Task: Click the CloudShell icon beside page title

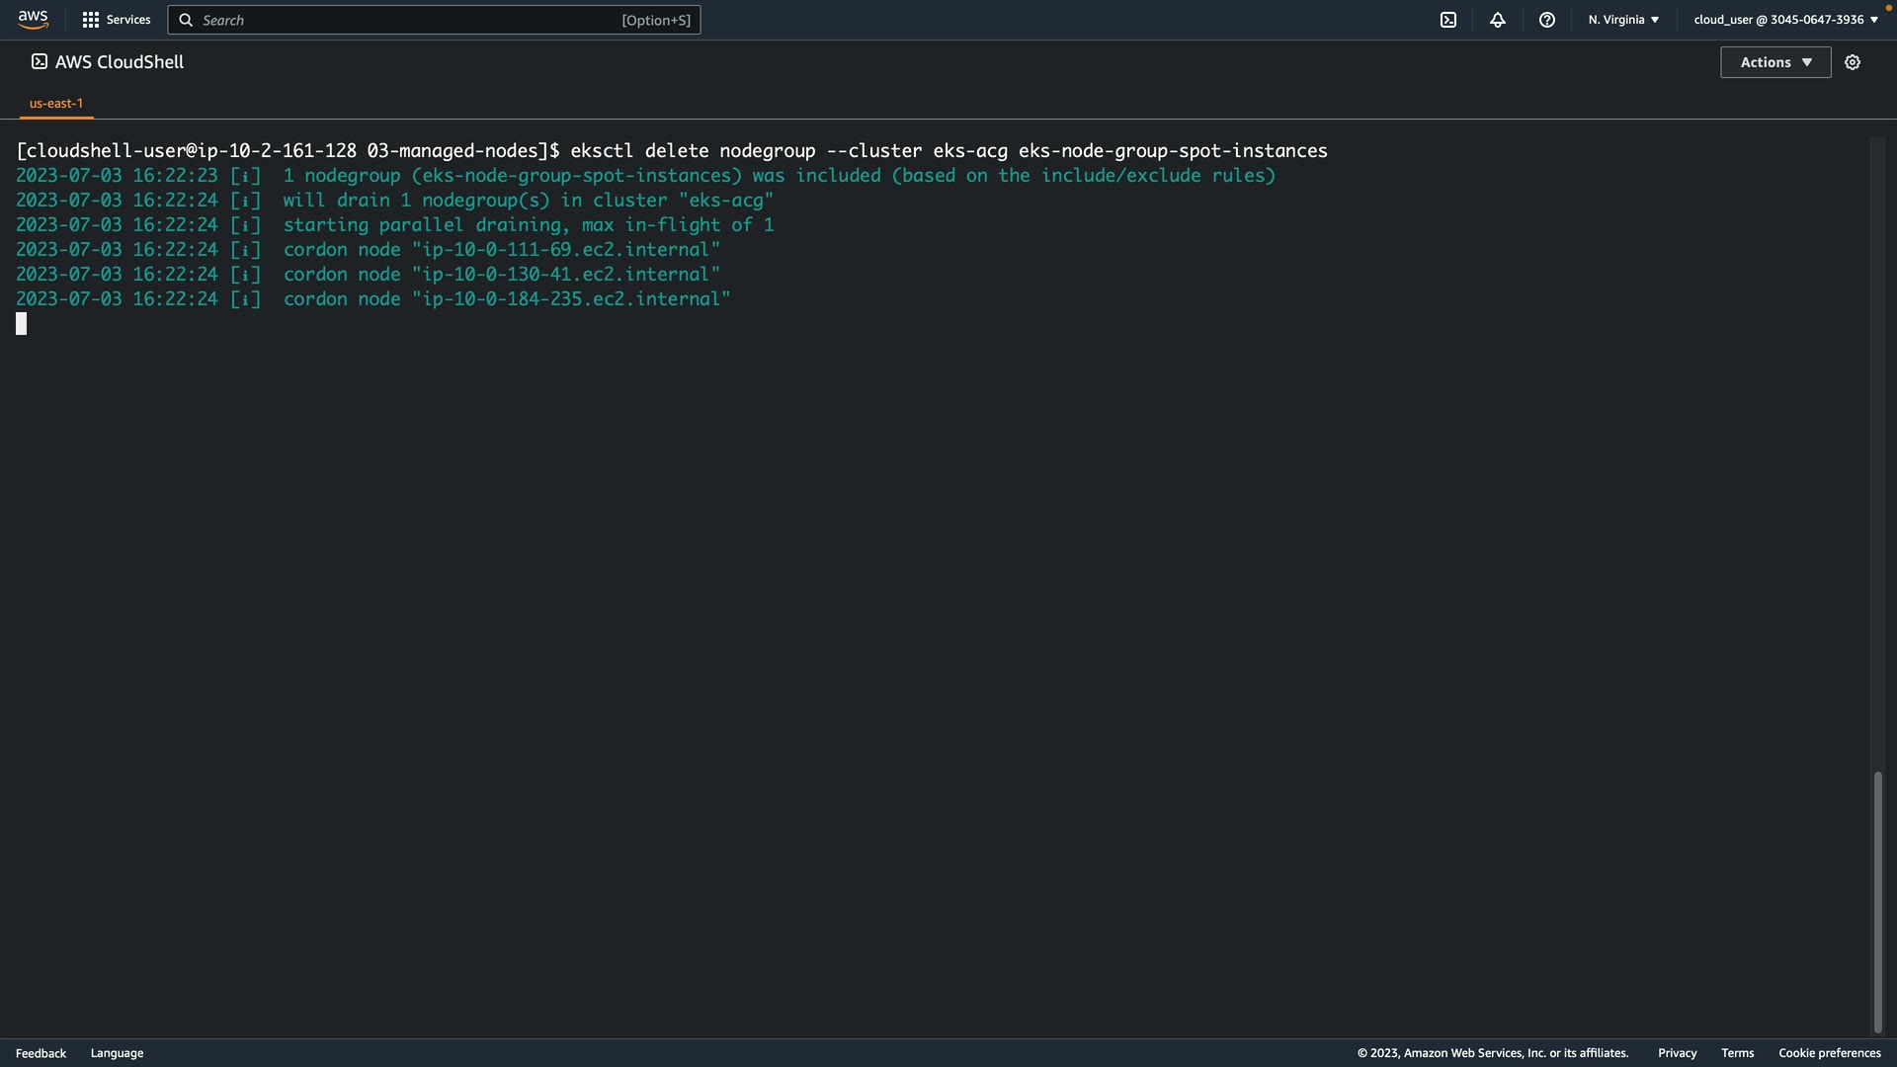Action: click(40, 61)
